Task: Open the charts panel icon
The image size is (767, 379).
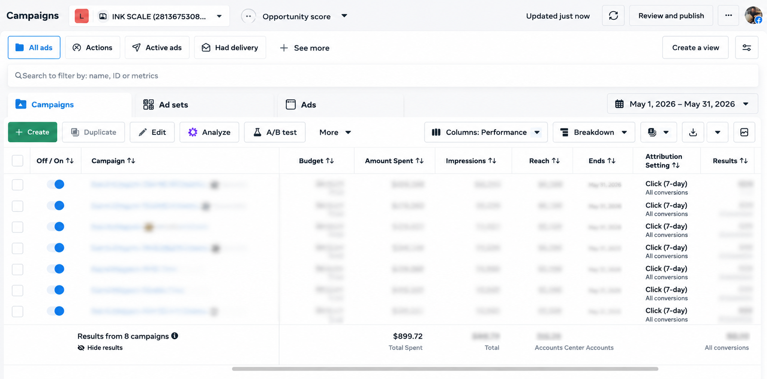Action: 744,132
